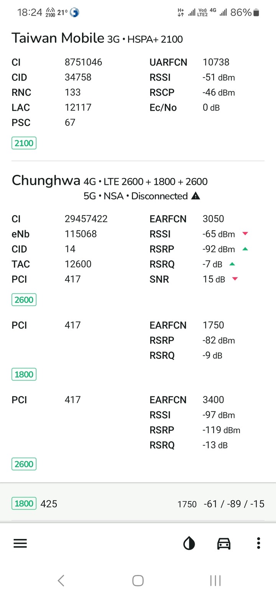276x598 pixels.
Task: Tap the 5G disconnected warning triangle
Action: click(195, 196)
